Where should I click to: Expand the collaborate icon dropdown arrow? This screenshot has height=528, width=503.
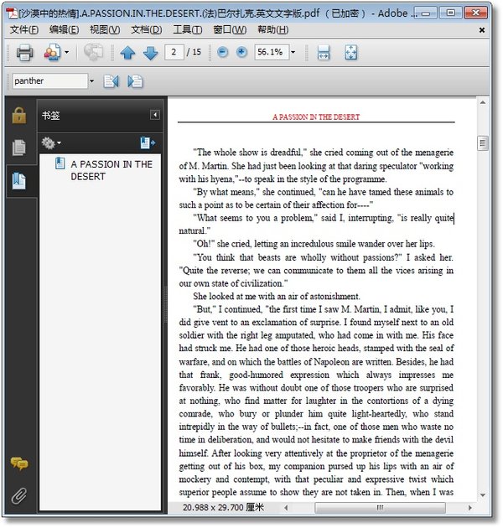[x=66, y=53]
